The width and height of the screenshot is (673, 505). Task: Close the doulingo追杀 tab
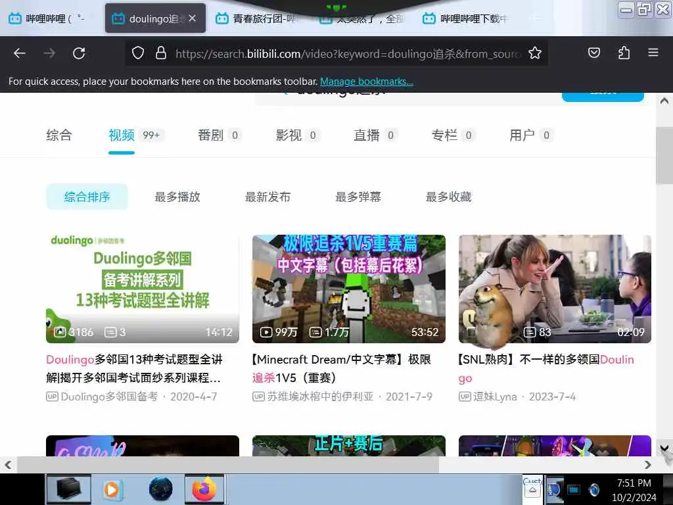193,18
